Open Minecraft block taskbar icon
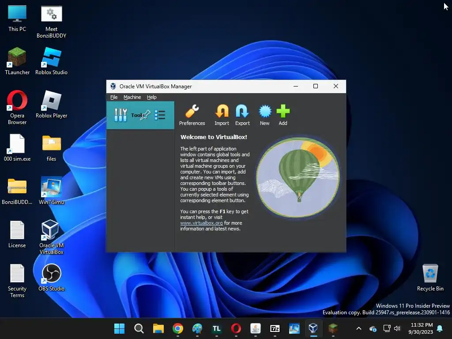The width and height of the screenshot is (452, 339). click(x=333, y=328)
